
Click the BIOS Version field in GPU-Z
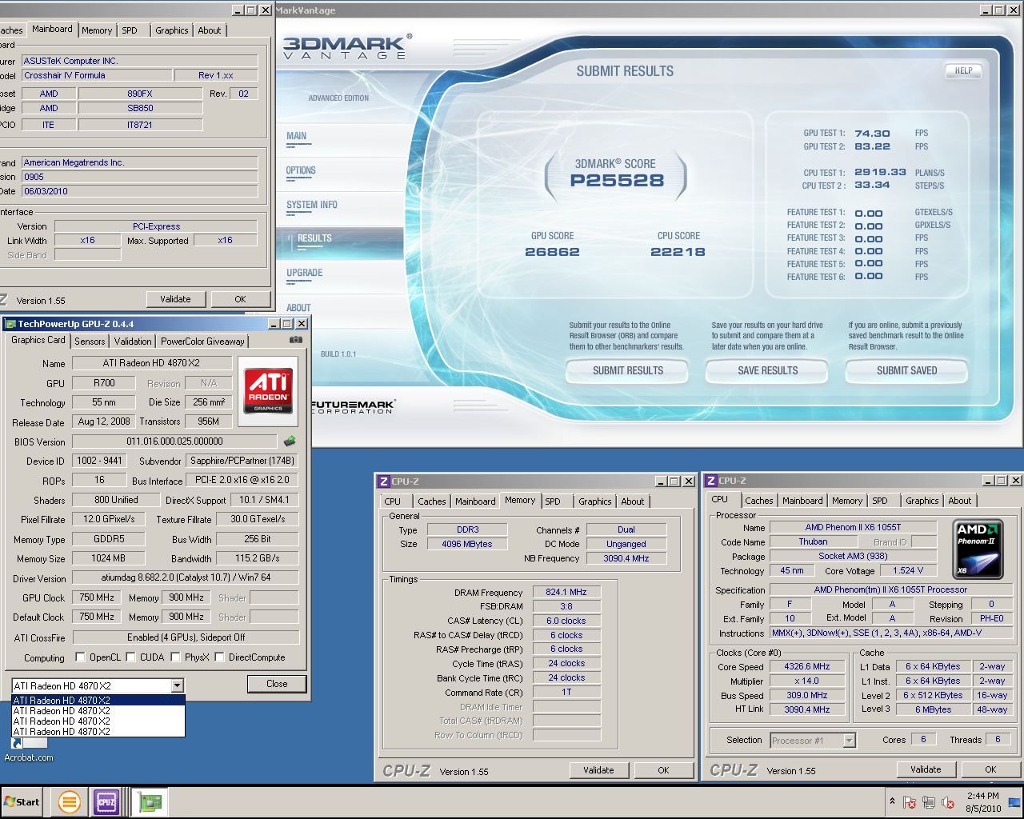[x=174, y=441]
